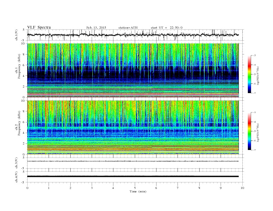This screenshot has width=273, height=211.
Task: Click ch.1 spectrogram frequency tick '6'
Action: click(x=24, y=65)
